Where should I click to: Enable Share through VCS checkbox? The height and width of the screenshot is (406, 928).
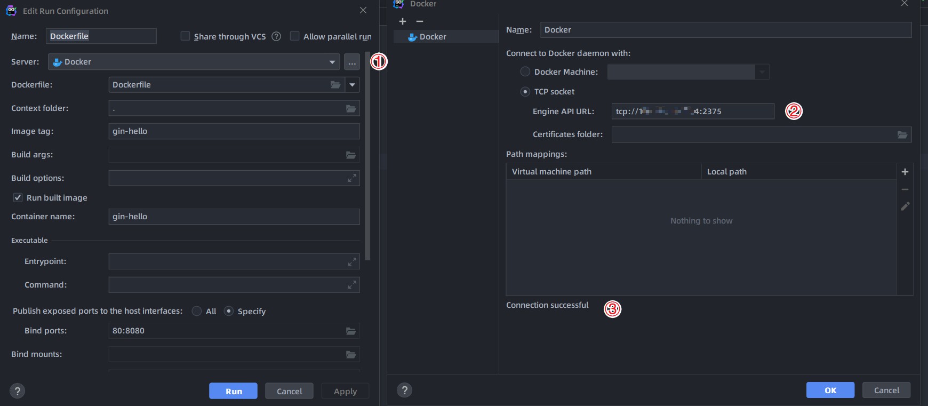click(186, 36)
